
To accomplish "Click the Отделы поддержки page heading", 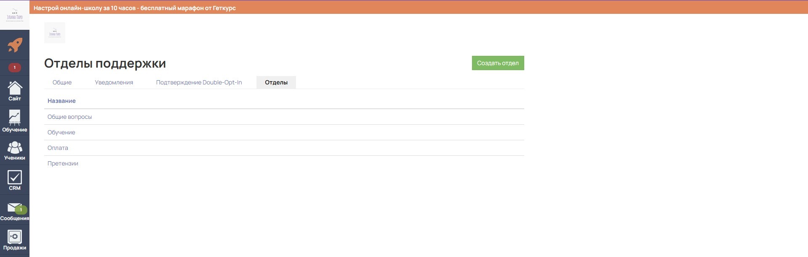I will (x=105, y=63).
